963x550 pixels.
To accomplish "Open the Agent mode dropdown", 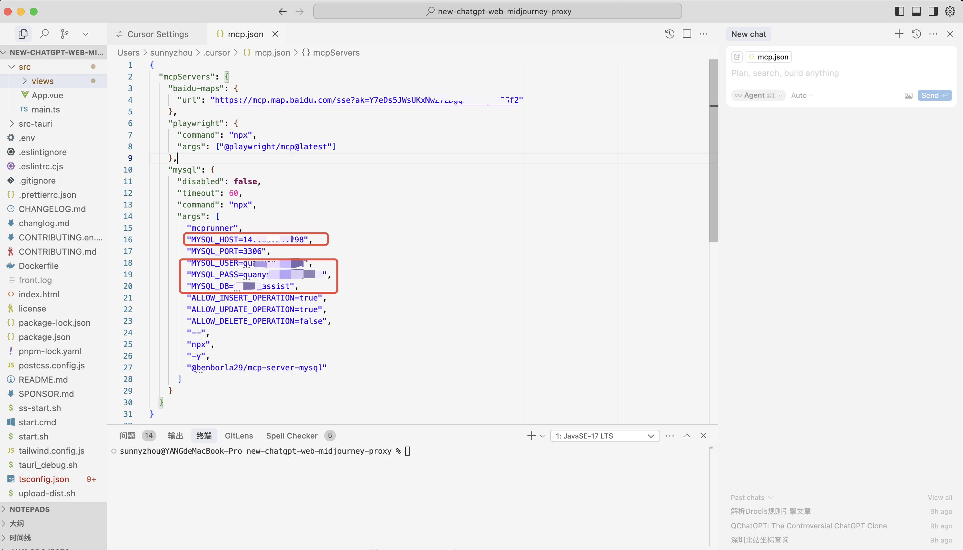I will click(x=758, y=96).
